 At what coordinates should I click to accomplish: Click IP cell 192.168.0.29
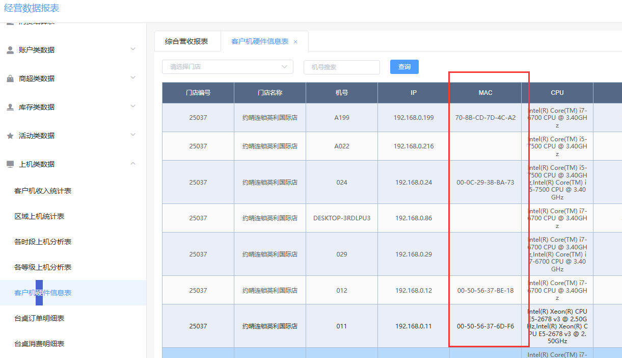coord(414,254)
